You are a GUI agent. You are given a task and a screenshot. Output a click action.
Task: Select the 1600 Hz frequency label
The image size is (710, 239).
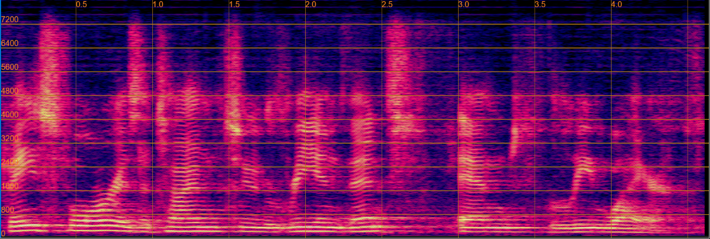pos(10,186)
